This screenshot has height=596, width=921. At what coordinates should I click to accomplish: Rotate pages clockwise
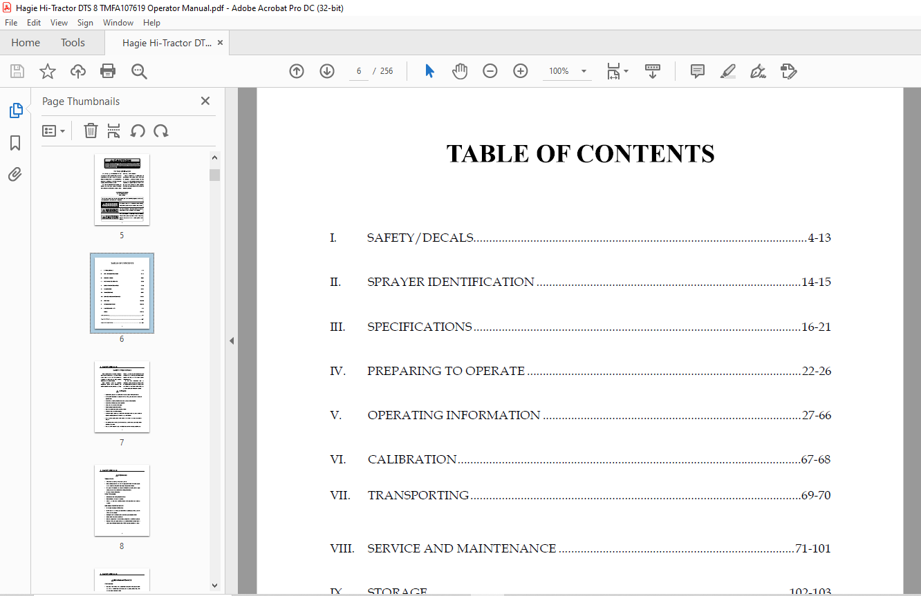tap(161, 131)
